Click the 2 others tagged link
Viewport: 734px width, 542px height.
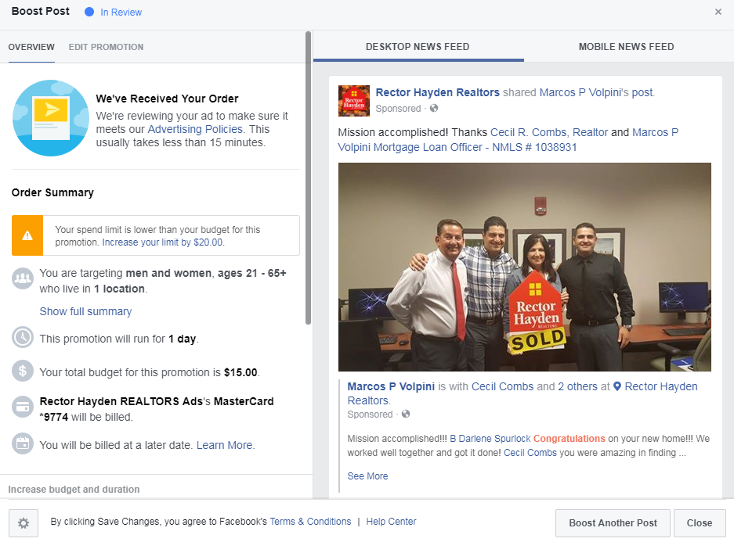[577, 386]
